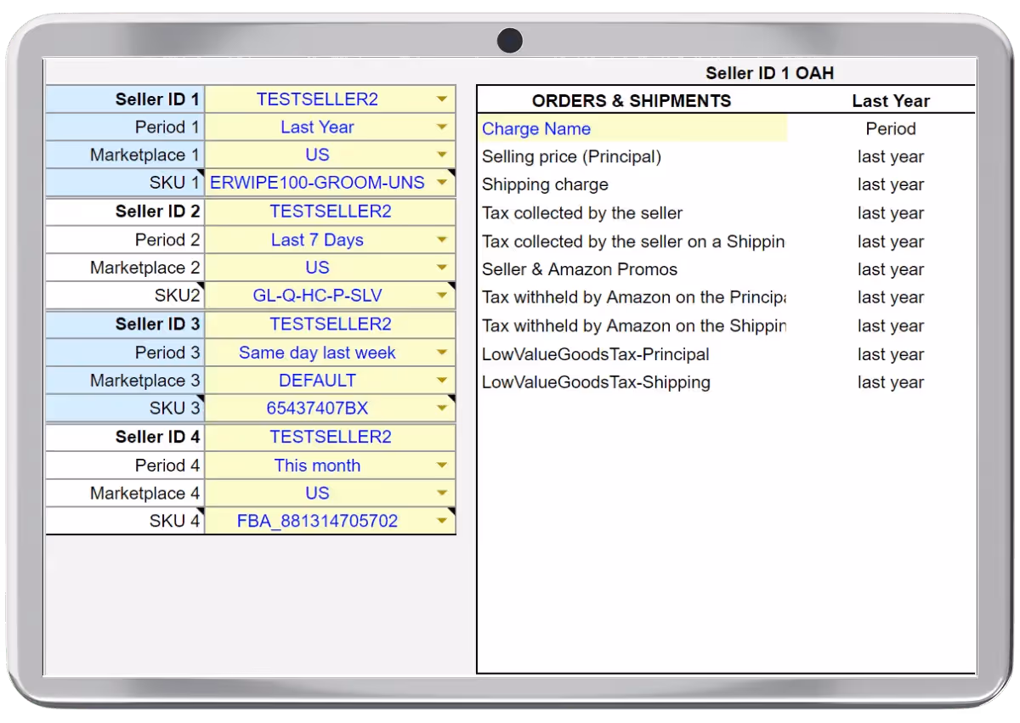
Task: Select the Shipping charge row
Action: click(x=727, y=185)
